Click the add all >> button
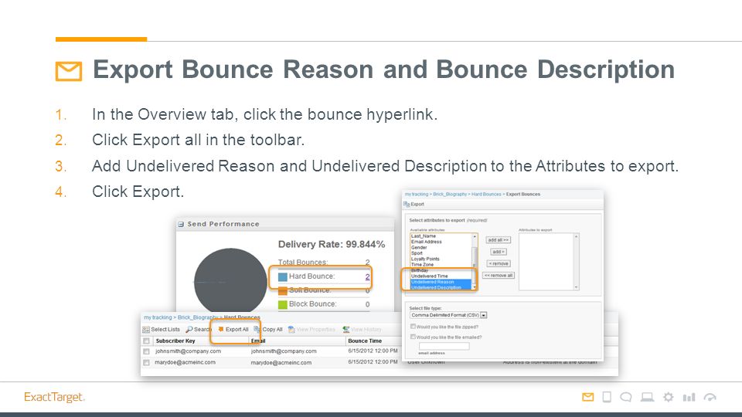Screen dimensions: 742x417 (x=499, y=240)
